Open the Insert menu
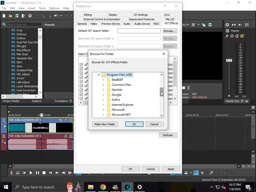This screenshot has height=192, width=256. point(31,8)
